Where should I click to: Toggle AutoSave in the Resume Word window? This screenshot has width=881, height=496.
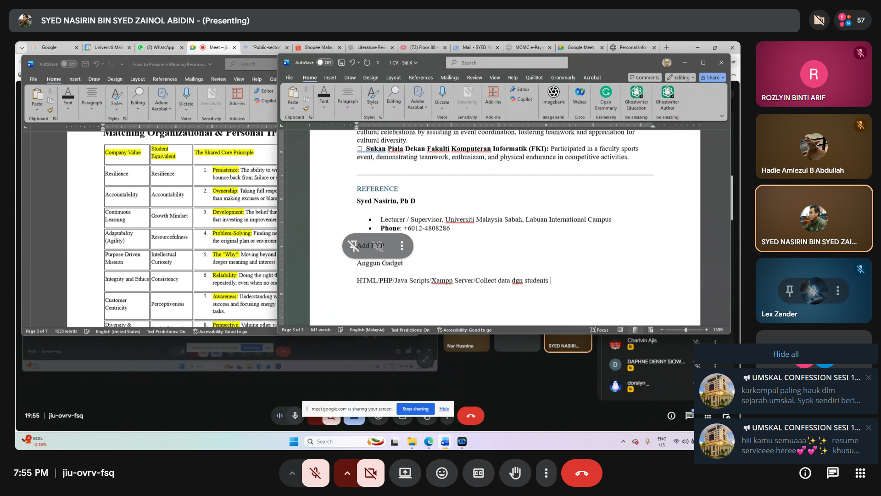[69, 64]
